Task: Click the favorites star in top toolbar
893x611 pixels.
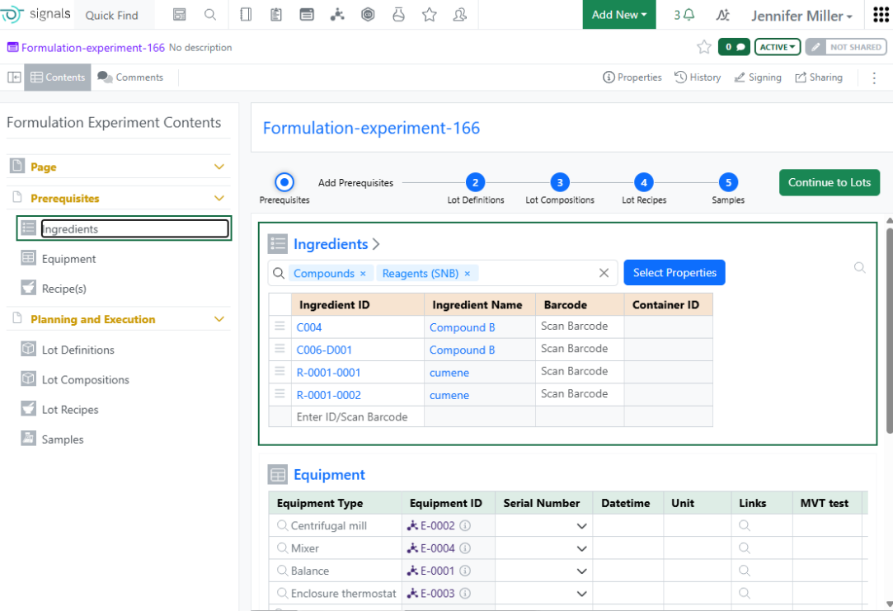Action: click(430, 15)
